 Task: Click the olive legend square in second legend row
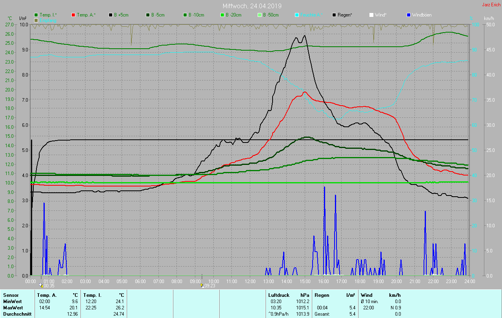tap(36, 20)
